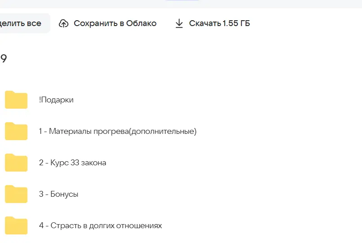Click the Курс 33 закона folder icon
Image resolution: width=362 pixels, height=243 pixels.
coord(16,163)
